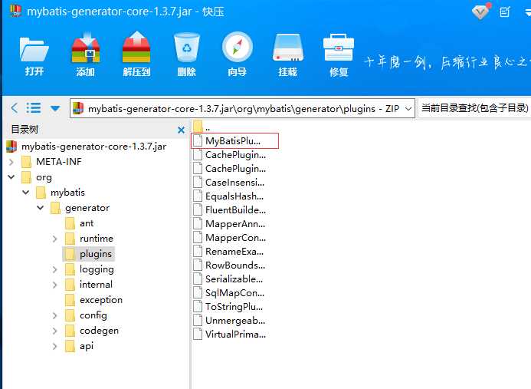This screenshot has width=531, height=389.
Task: Click the 删除 (Delete) recycle bin icon
Action: click(x=187, y=54)
